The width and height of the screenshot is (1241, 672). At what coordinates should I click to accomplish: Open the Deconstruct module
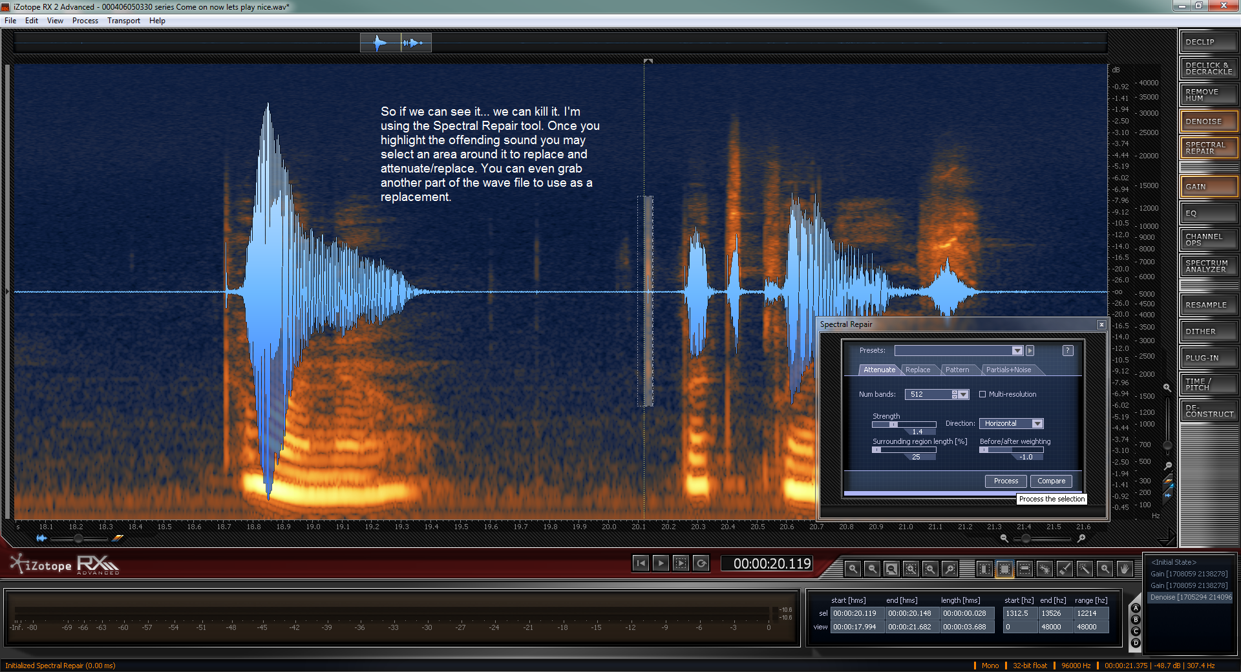pyautogui.click(x=1208, y=411)
